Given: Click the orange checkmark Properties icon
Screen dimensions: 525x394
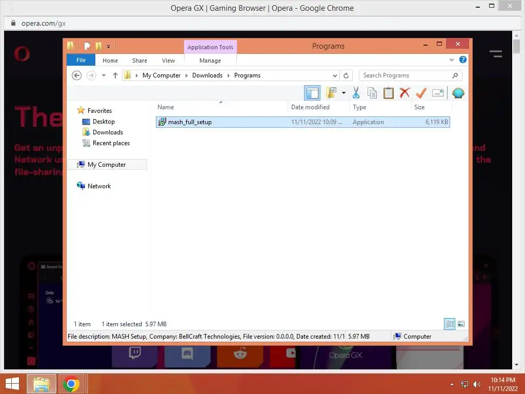Looking at the screenshot, I should 421,93.
